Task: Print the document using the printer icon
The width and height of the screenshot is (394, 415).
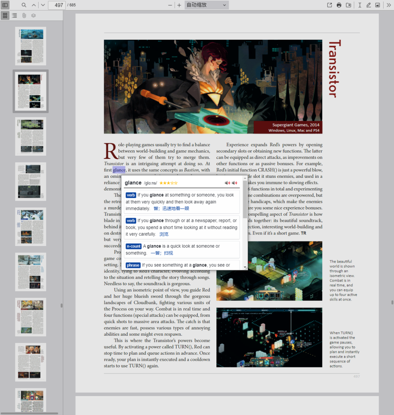Action: coord(339,5)
